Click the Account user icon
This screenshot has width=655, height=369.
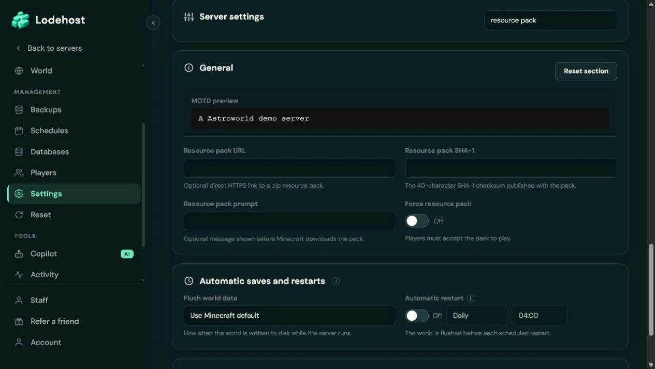(19, 342)
